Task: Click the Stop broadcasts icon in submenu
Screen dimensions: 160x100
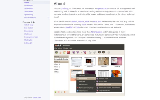Action: coord(97,90)
